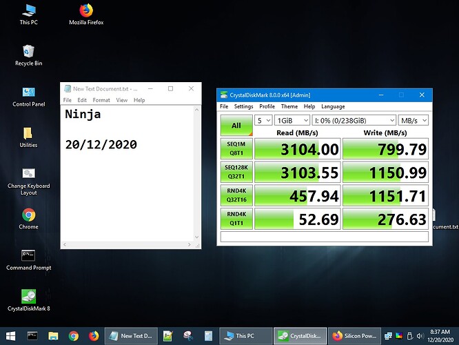Switch to CrystalDiskMark taskbar button
Viewport: 459px width, 345px height.
coord(300,336)
